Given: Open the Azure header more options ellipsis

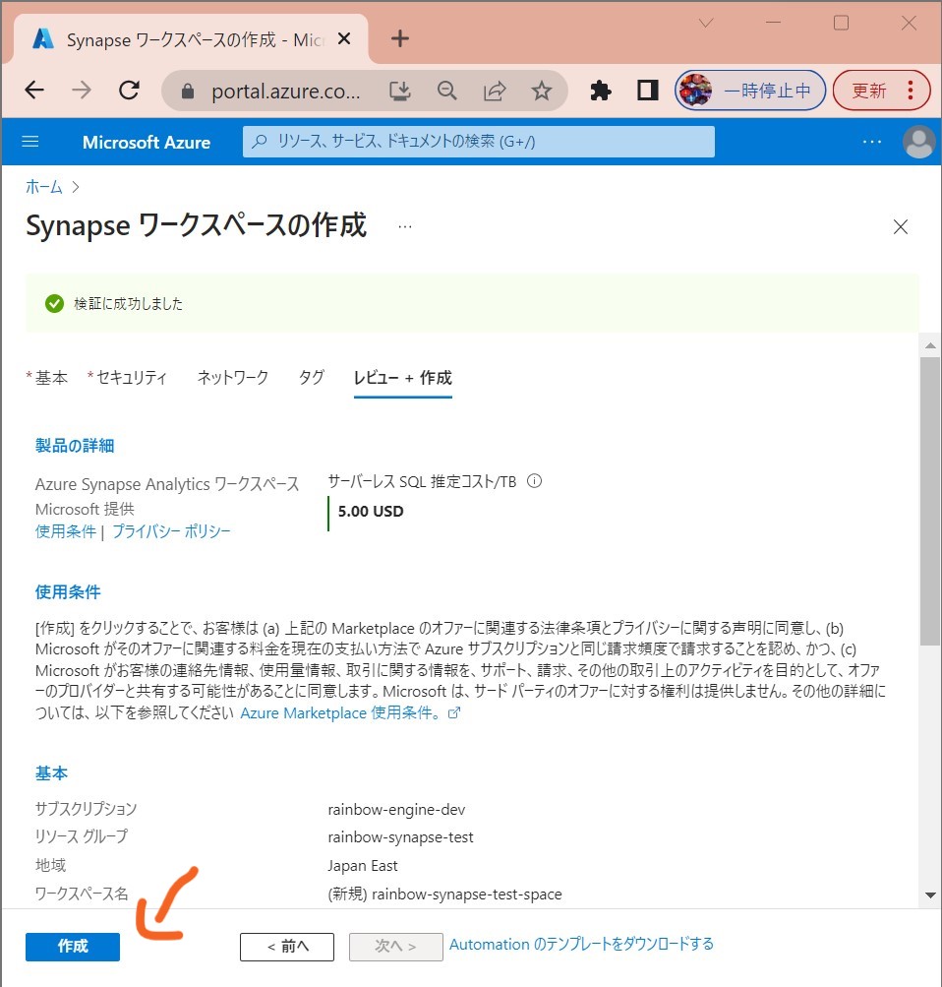Looking at the screenshot, I should click(x=872, y=142).
